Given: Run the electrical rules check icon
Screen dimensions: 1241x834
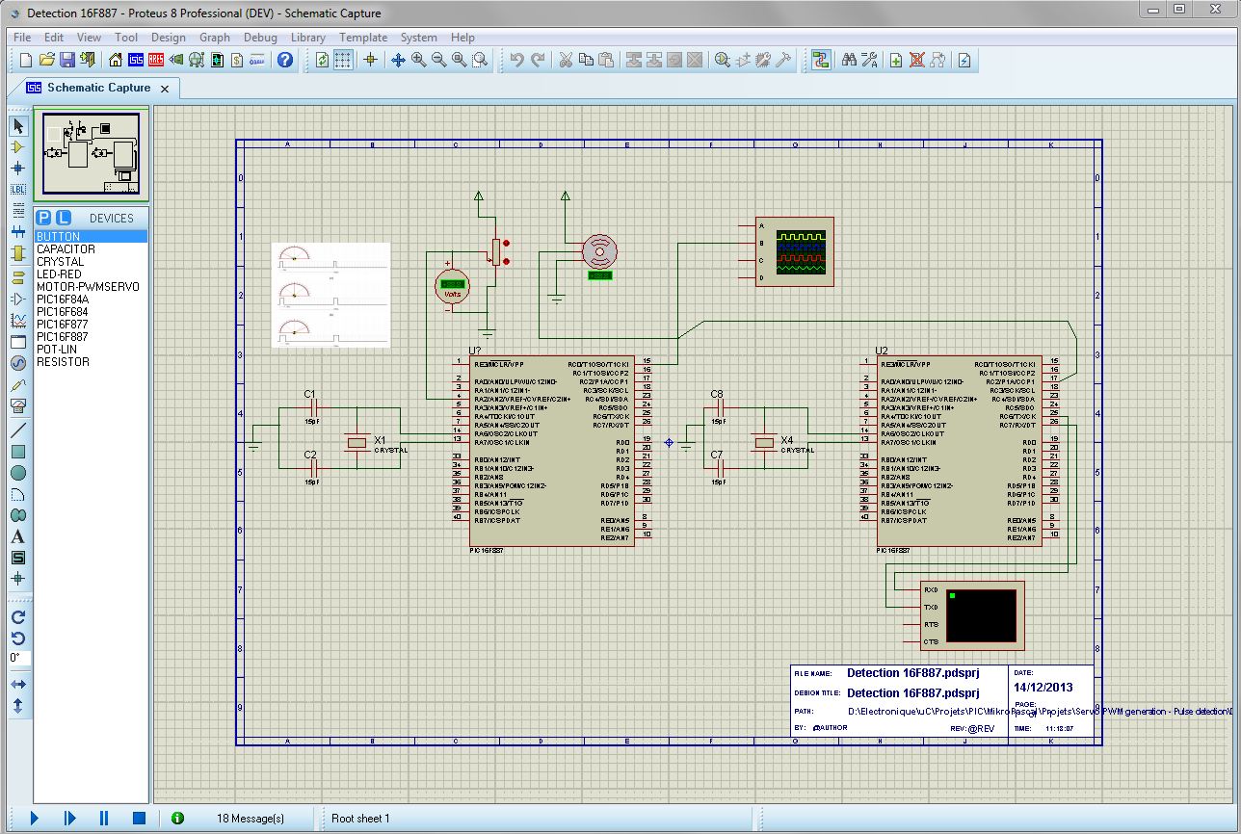Looking at the screenshot, I should pyautogui.click(x=964, y=60).
